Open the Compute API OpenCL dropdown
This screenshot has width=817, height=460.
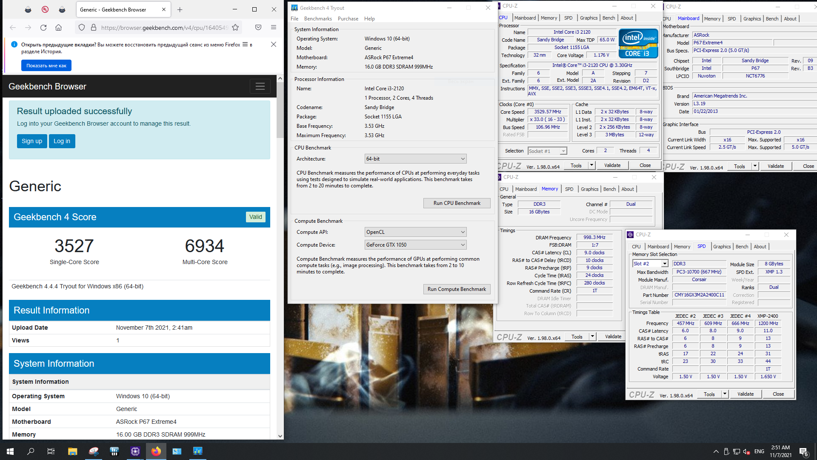pos(415,232)
